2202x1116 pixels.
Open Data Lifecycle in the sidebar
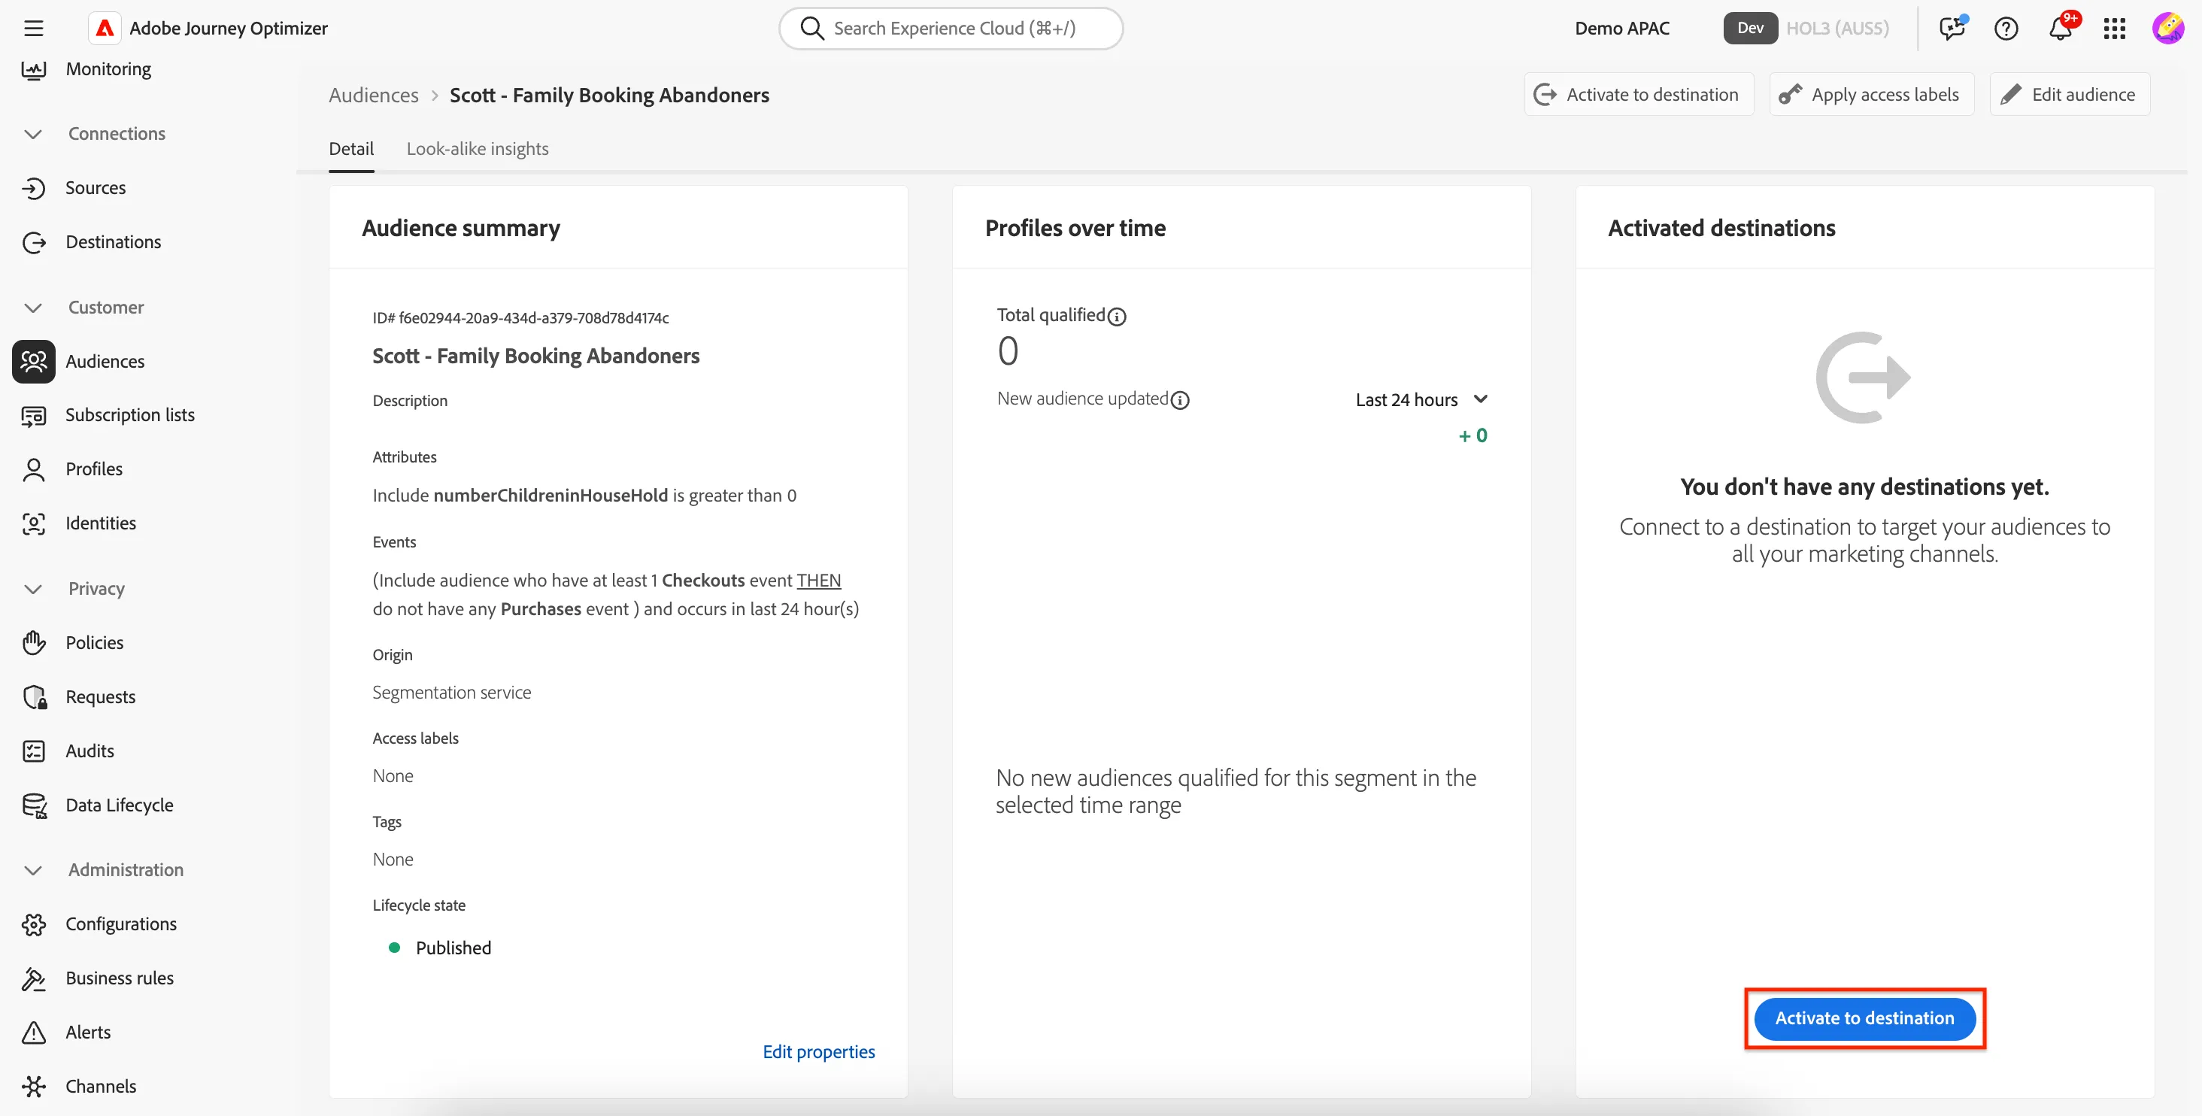pyautogui.click(x=119, y=805)
